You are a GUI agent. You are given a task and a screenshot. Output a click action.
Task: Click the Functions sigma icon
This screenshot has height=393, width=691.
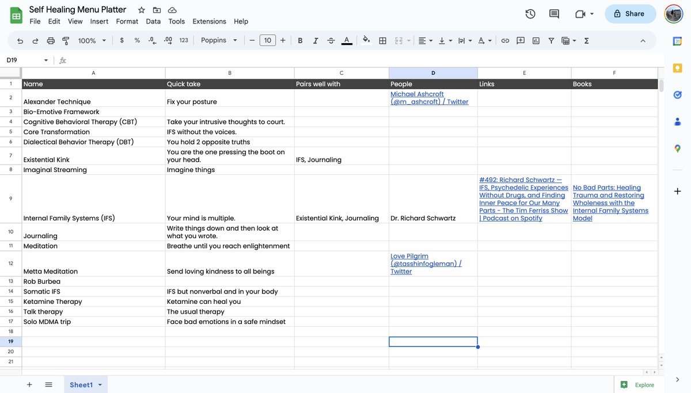(587, 41)
